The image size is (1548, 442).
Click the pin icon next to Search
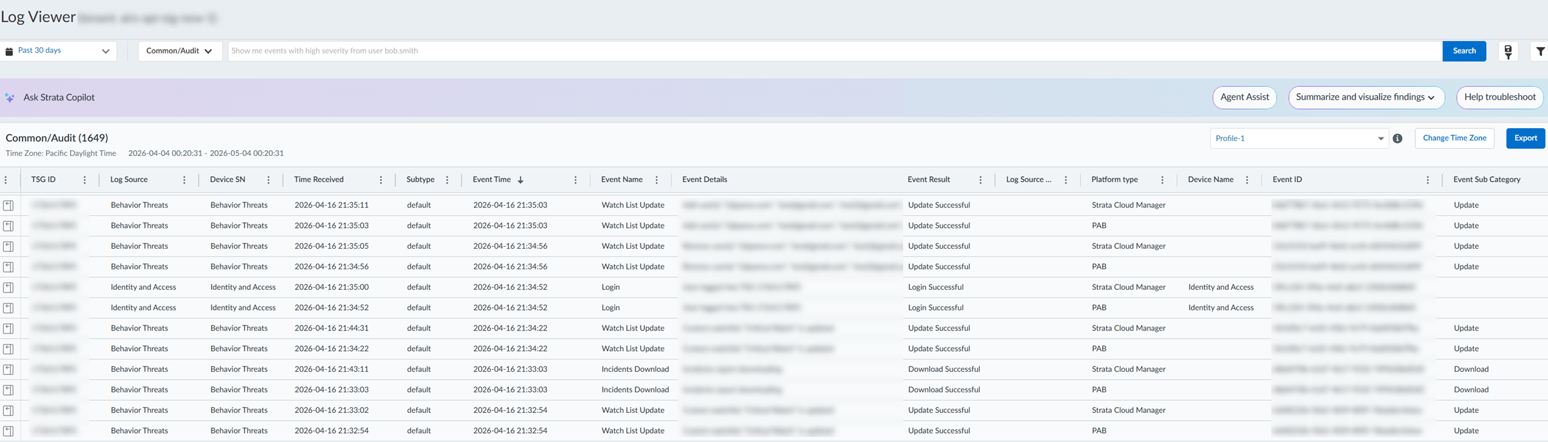[x=1508, y=52]
